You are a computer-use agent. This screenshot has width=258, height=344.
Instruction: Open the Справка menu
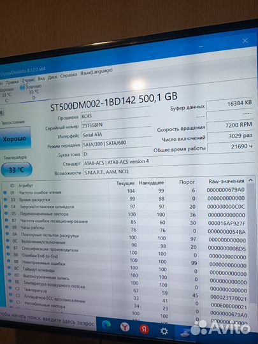[69, 75]
